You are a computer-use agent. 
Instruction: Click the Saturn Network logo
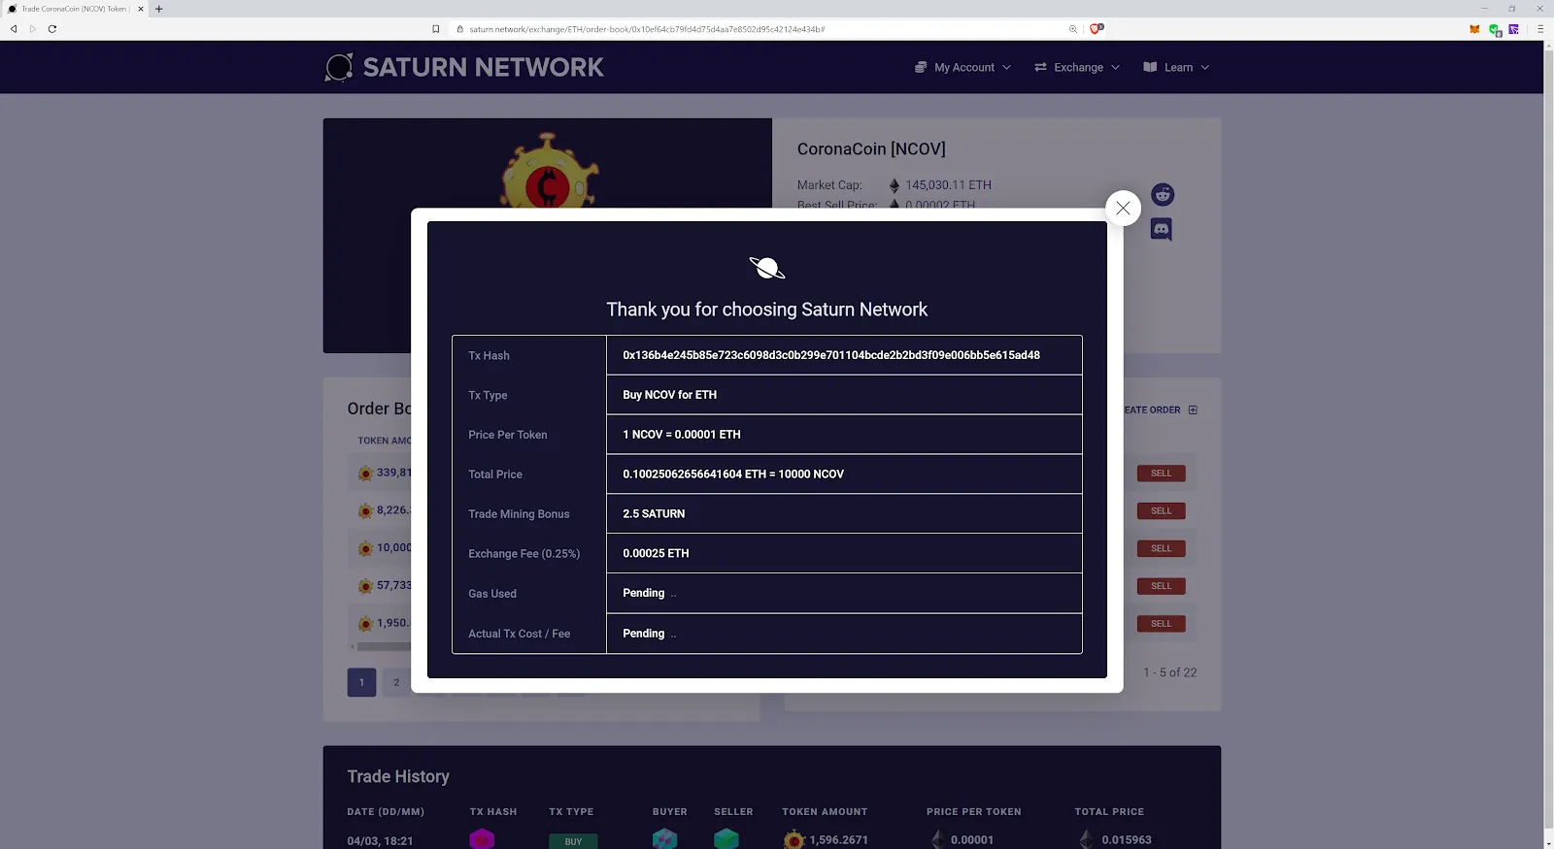point(464,67)
